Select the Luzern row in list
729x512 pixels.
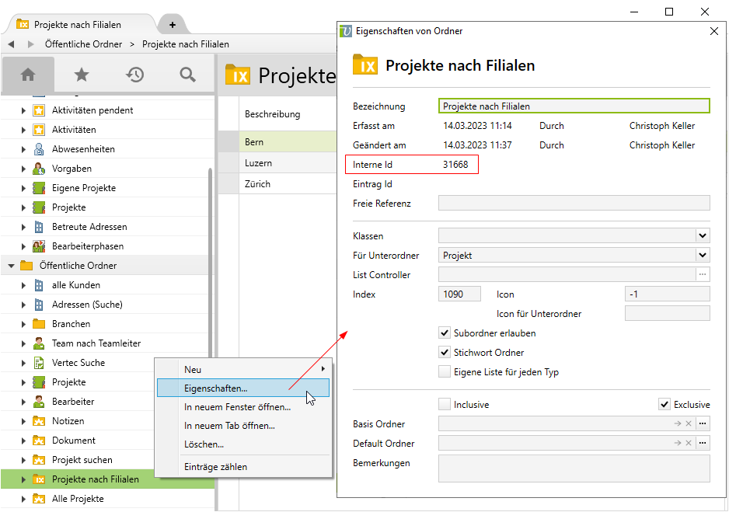pos(258,163)
